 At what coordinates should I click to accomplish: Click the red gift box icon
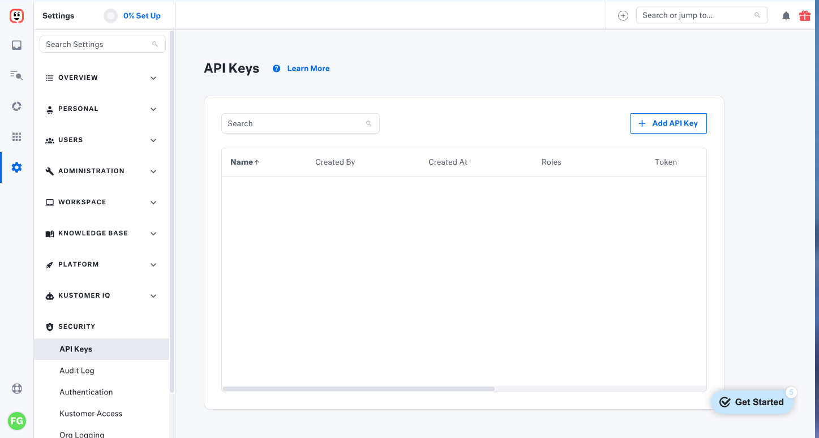[804, 16]
